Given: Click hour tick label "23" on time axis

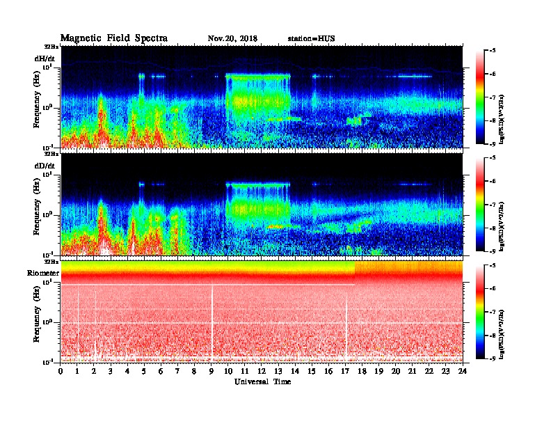Looking at the screenshot, I should click(445, 372).
